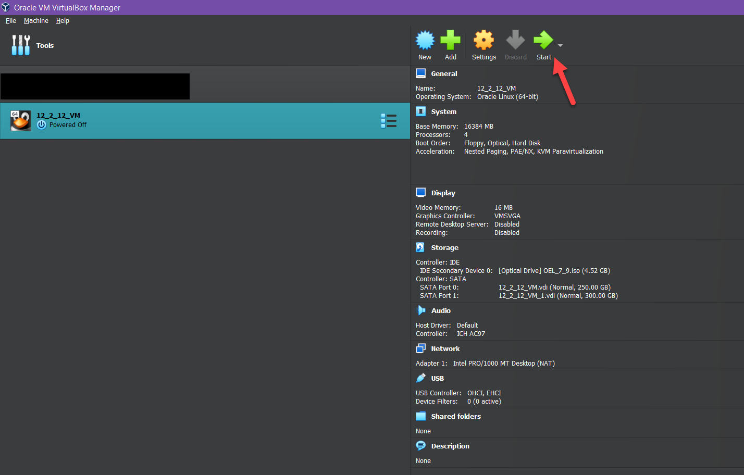Screen dimensions: 744x475
Task: Click the Intel PRO/1000 MT Desktop (NAT) adapter
Action: (504, 364)
